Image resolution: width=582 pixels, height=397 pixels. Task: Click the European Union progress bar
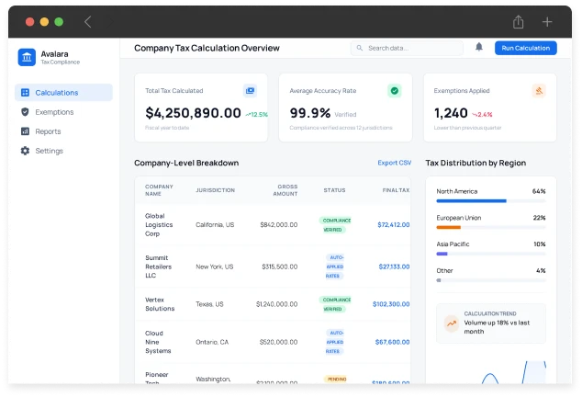point(491,228)
